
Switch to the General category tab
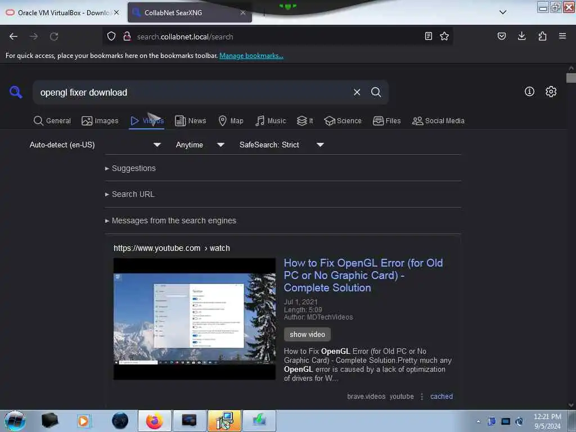52,121
